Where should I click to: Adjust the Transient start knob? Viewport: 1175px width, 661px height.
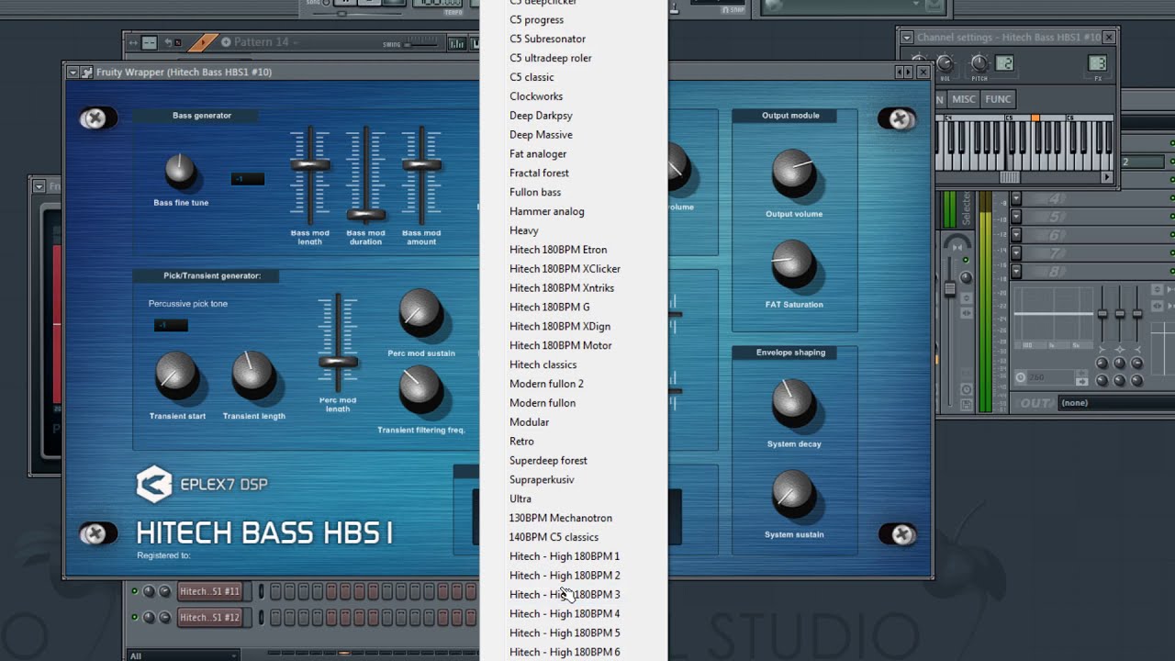(176, 375)
